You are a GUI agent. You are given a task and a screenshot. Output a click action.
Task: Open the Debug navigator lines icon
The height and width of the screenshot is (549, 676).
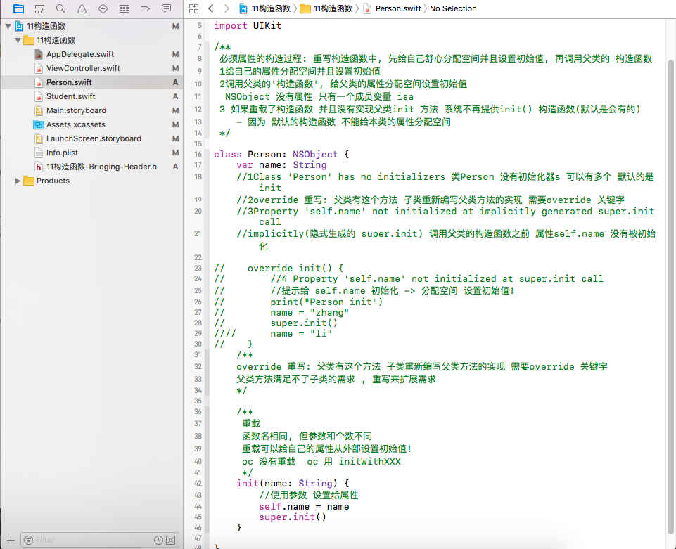click(125, 8)
